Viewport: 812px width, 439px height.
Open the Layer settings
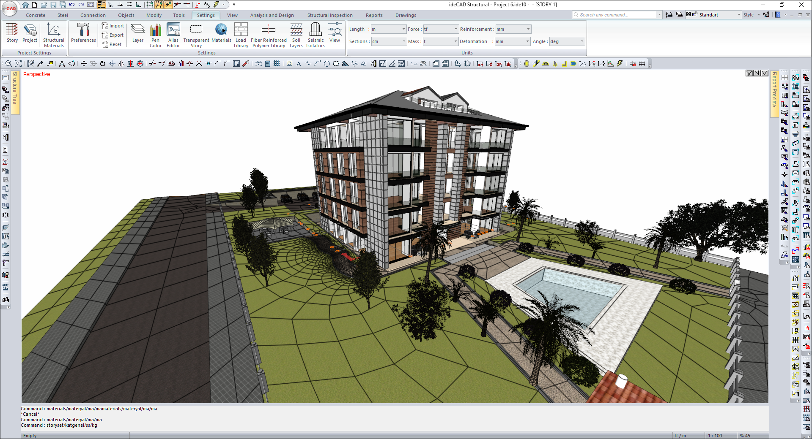click(138, 33)
